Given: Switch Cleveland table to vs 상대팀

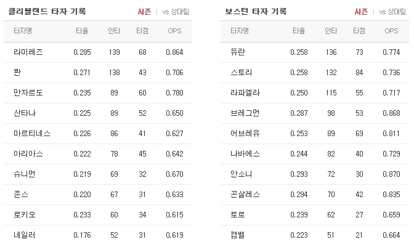Looking at the screenshot, I should (x=176, y=12).
